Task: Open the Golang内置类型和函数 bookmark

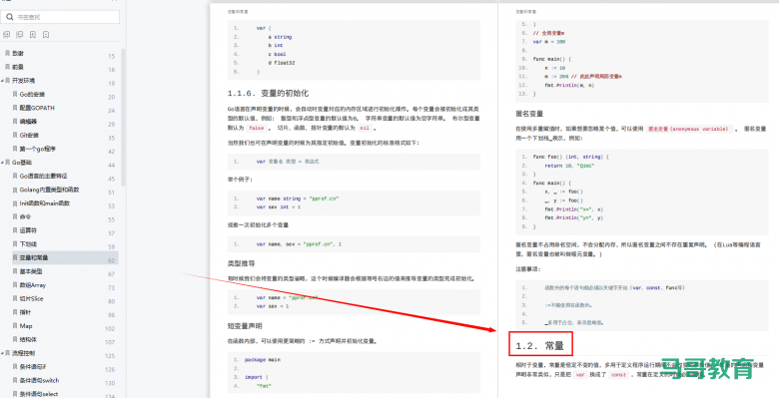Action: 50,190
